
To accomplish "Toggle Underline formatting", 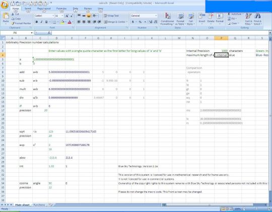I will pos(46,22).
